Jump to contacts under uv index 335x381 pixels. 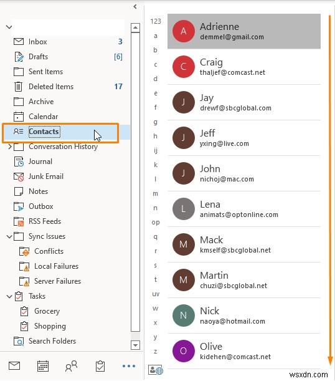(x=156, y=294)
